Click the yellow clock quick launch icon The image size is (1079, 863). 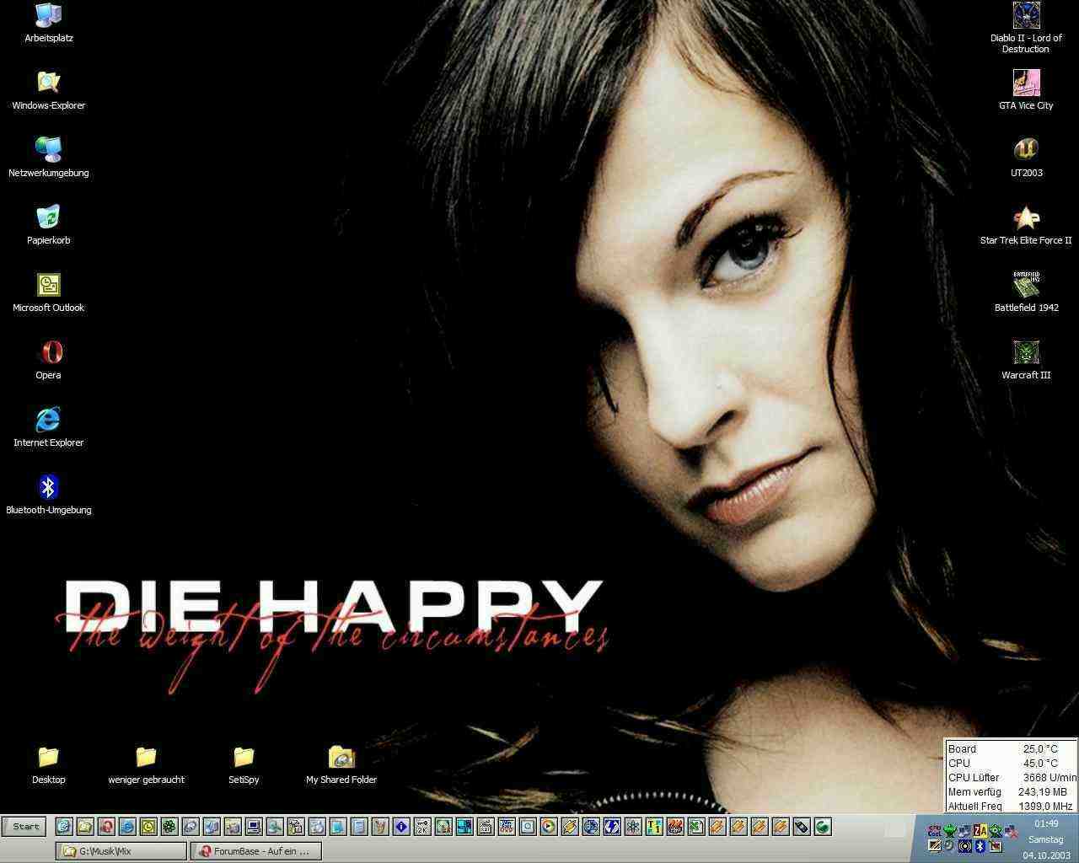pyautogui.click(x=148, y=827)
